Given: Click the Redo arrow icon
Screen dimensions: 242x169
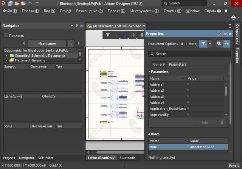Looking at the screenshot, I should point(37,3).
